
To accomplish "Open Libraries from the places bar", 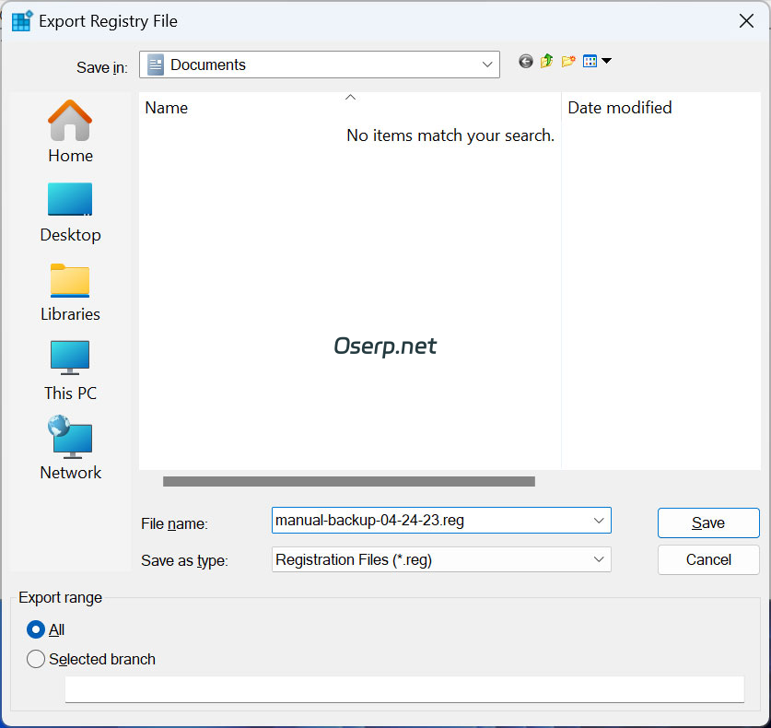I will pos(70,290).
